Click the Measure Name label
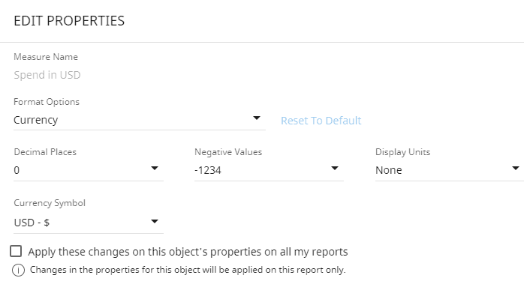The width and height of the screenshot is (524, 284). 46,57
